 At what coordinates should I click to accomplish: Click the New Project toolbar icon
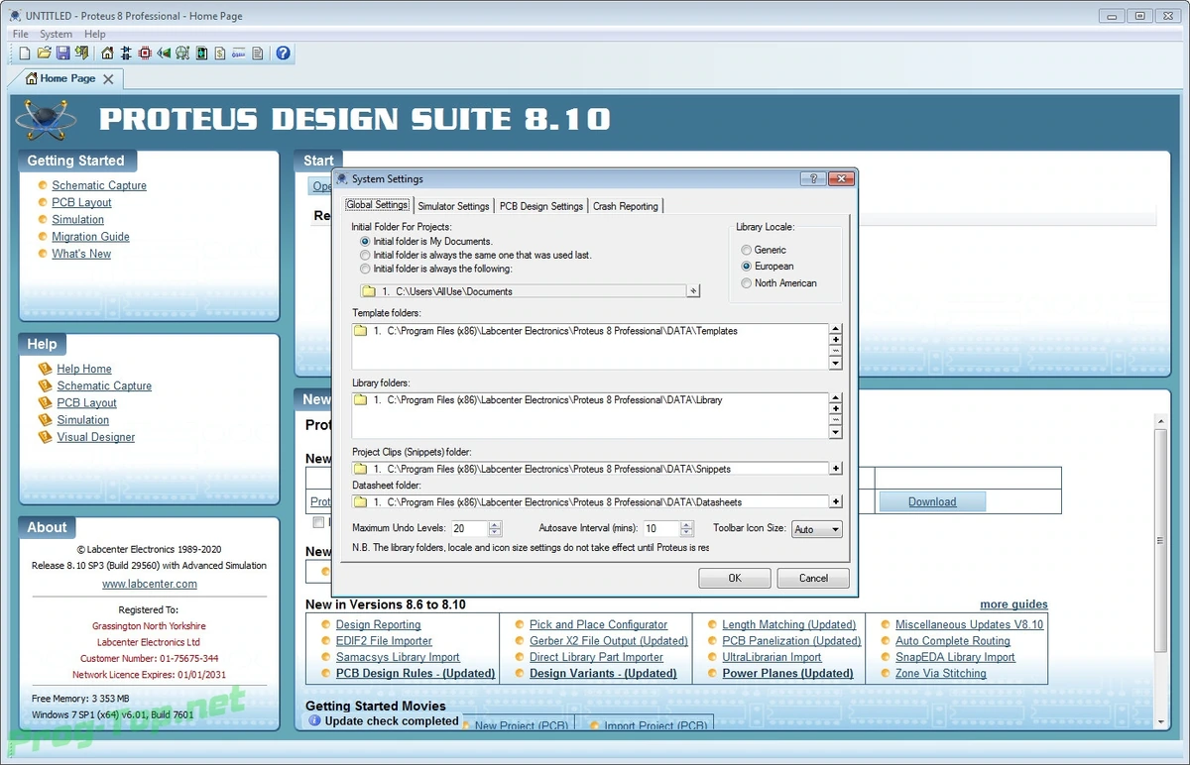pos(25,53)
